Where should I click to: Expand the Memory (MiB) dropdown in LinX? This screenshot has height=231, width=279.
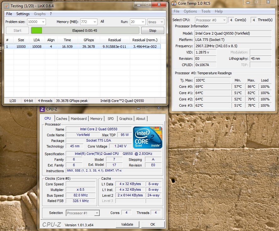coord(95,22)
